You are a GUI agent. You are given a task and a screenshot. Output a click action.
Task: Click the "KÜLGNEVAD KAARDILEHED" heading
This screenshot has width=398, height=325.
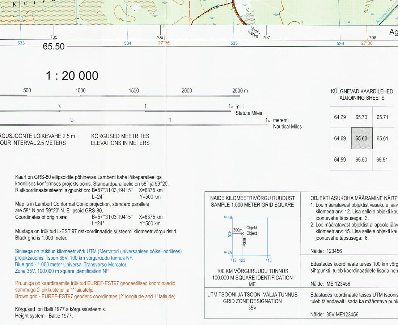(x=362, y=91)
